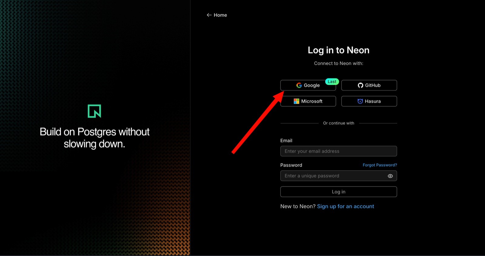Screen dimensions: 485x256
Task: Continue with Google login button
Action: click(x=308, y=85)
